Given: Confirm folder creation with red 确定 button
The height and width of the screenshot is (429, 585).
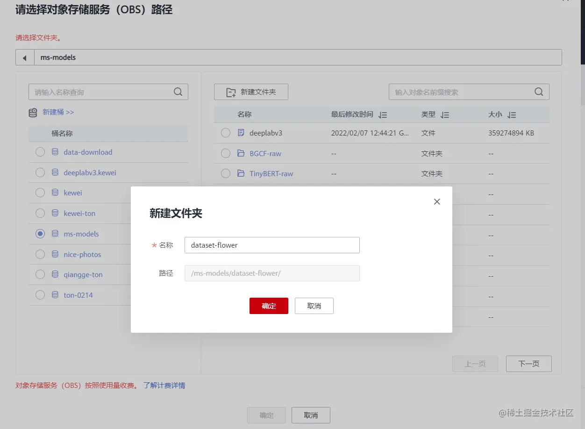Looking at the screenshot, I should point(269,306).
